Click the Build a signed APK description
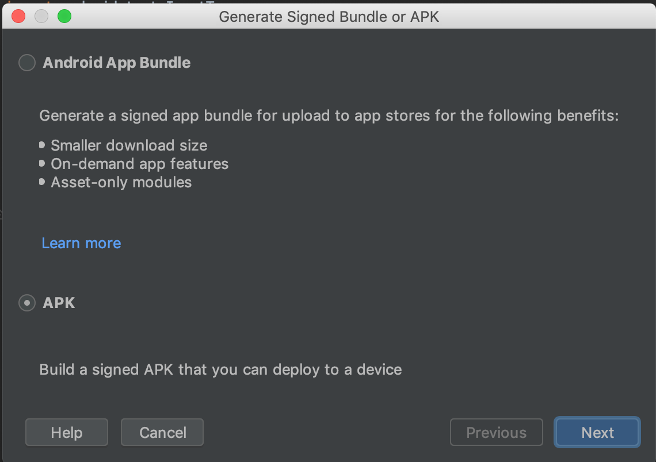The width and height of the screenshot is (656, 462). click(220, 369)
